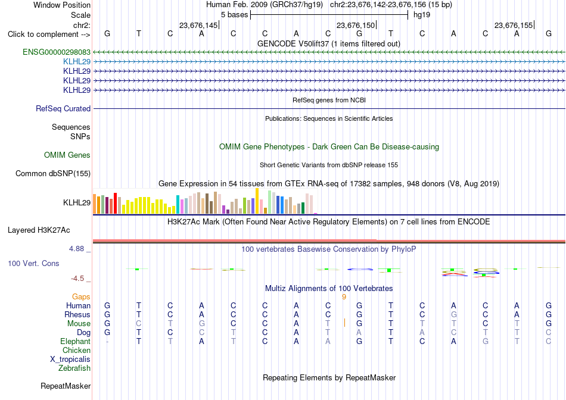
Task: Click the orange insertion mark in Mouse row
Action: (344, 323)
